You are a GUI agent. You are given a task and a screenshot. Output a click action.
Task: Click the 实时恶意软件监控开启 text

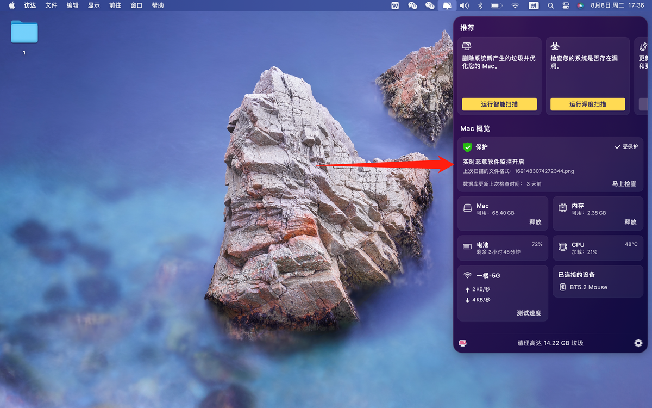(x=493, y=162)
